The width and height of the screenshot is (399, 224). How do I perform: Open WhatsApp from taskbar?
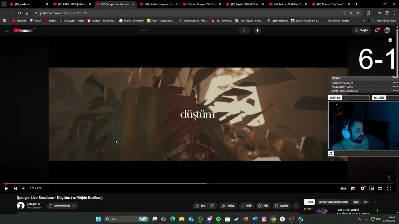click(x=200, y=219)
